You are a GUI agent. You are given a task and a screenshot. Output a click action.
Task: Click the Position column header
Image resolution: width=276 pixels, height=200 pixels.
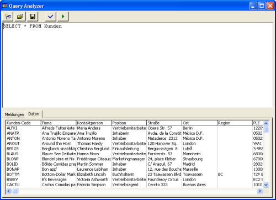(129, 123)
